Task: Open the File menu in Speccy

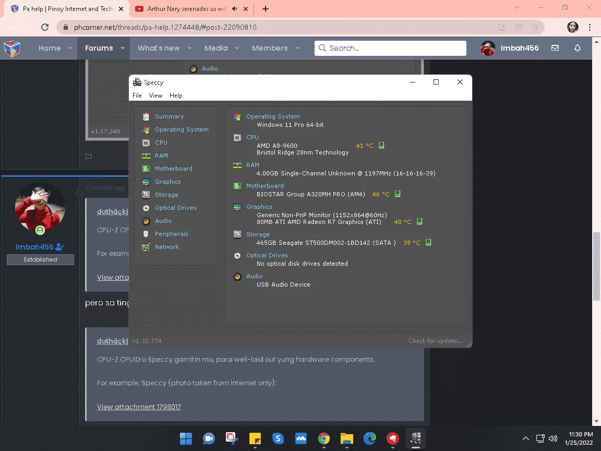Action: point(137,96)
